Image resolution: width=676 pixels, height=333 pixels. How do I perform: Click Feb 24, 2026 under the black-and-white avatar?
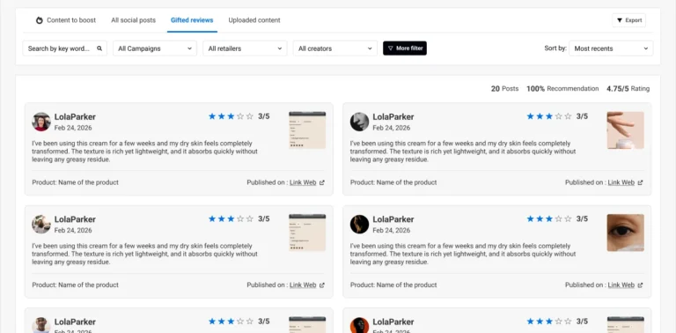point(392,128)
